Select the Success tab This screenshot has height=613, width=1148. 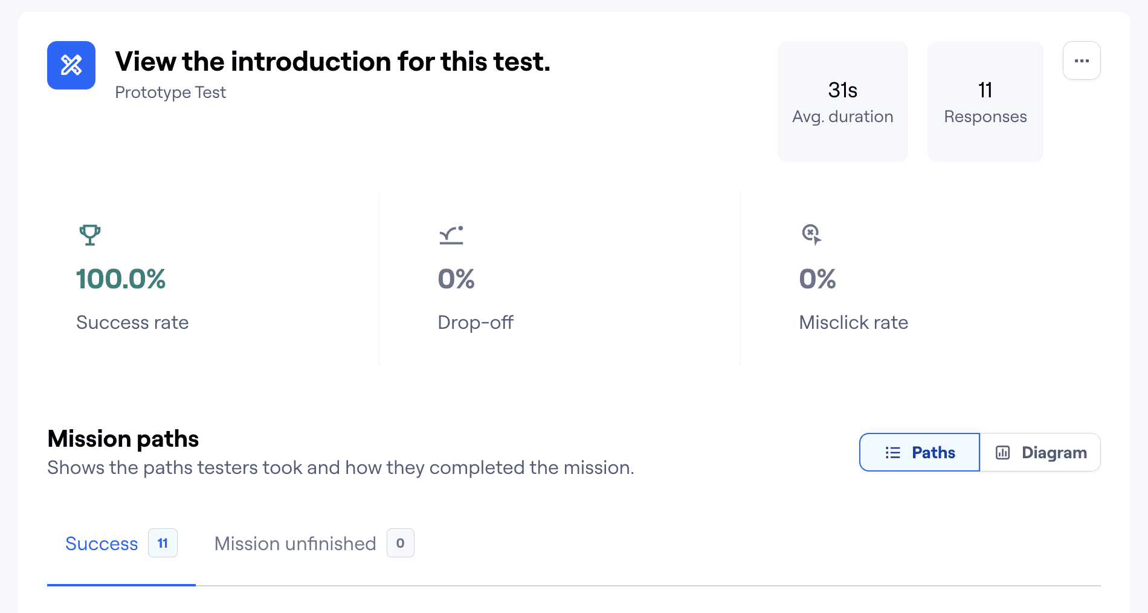coord(102,543)
